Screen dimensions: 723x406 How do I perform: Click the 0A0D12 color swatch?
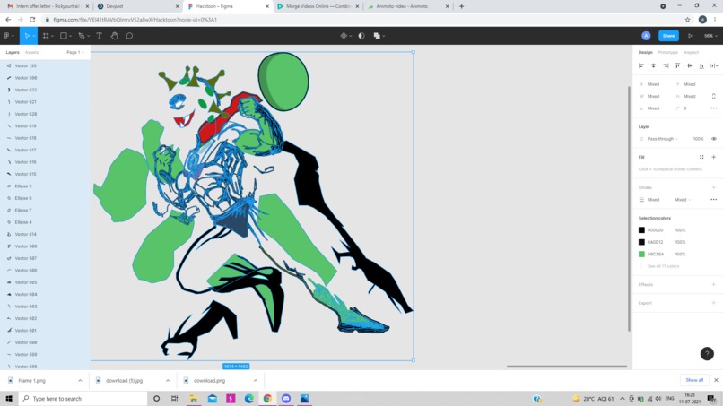click(641, 242)
